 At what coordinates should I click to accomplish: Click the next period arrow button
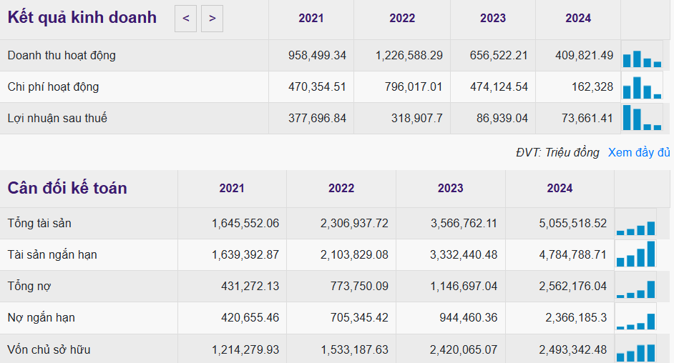[x=212, y=19]
